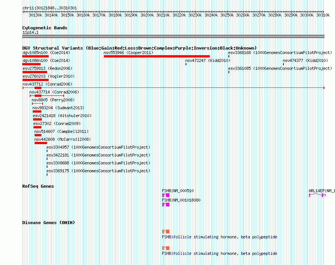This screenshot has width=335, height=265.
Task: Select ruler position 30260k
Action: [243, 15]
